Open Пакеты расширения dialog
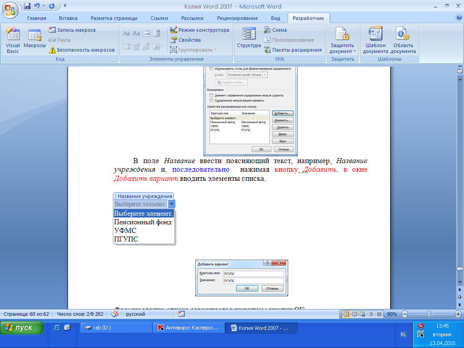464x348 pixels. pyautogui.click(x=293, y=50)
